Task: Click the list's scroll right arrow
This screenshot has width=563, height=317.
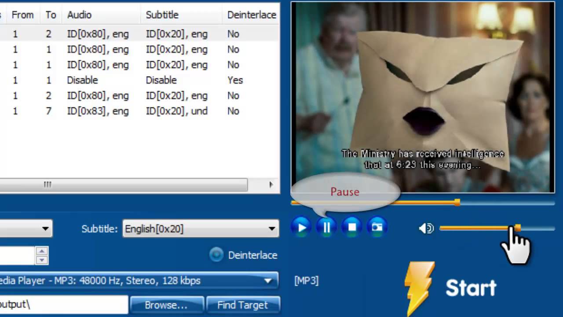Action: [271, 185]
